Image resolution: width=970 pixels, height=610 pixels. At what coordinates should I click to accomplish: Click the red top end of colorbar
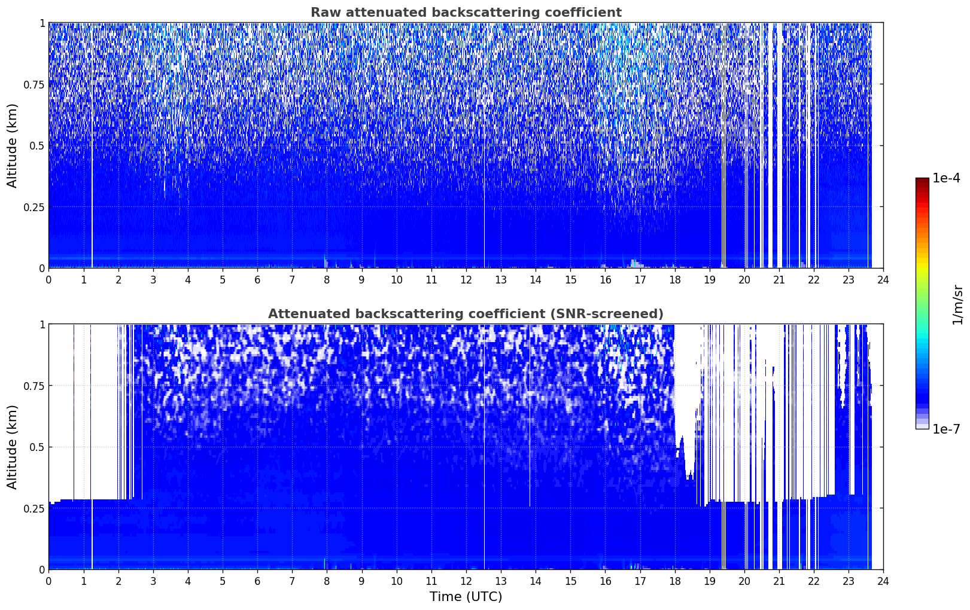[x=922, y=181]
